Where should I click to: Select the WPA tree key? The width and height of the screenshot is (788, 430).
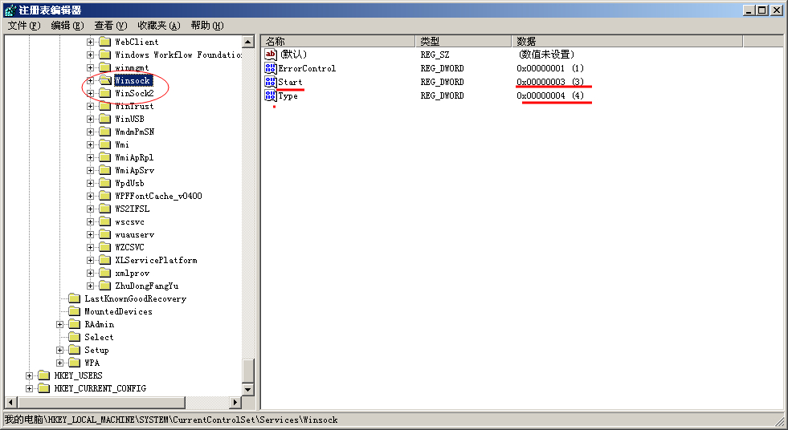point(92,363)
